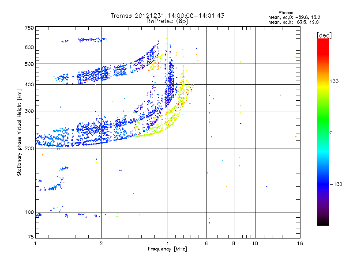This screenshot has width=353, height=265.
Task: Click the phase color bar
Action: click(x=323, y=132)
